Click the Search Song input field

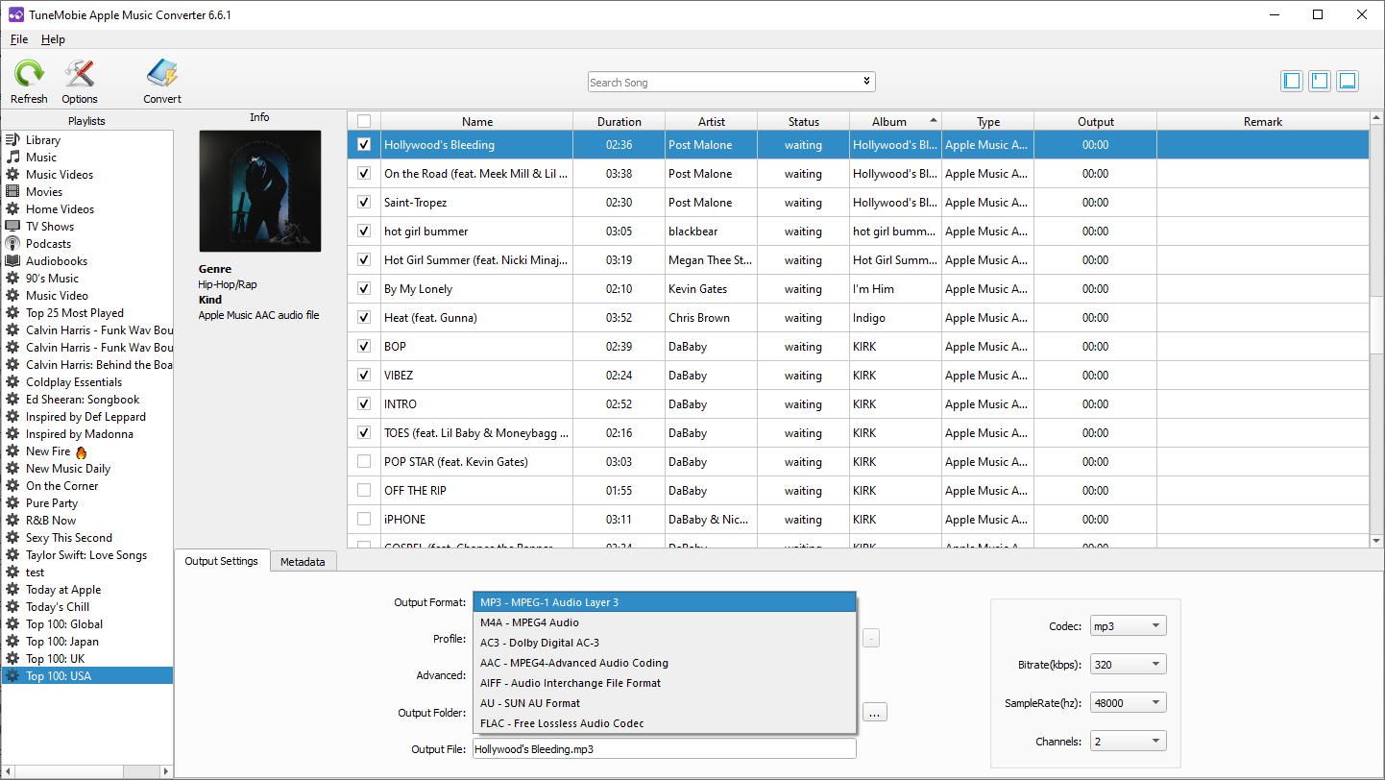723,83
